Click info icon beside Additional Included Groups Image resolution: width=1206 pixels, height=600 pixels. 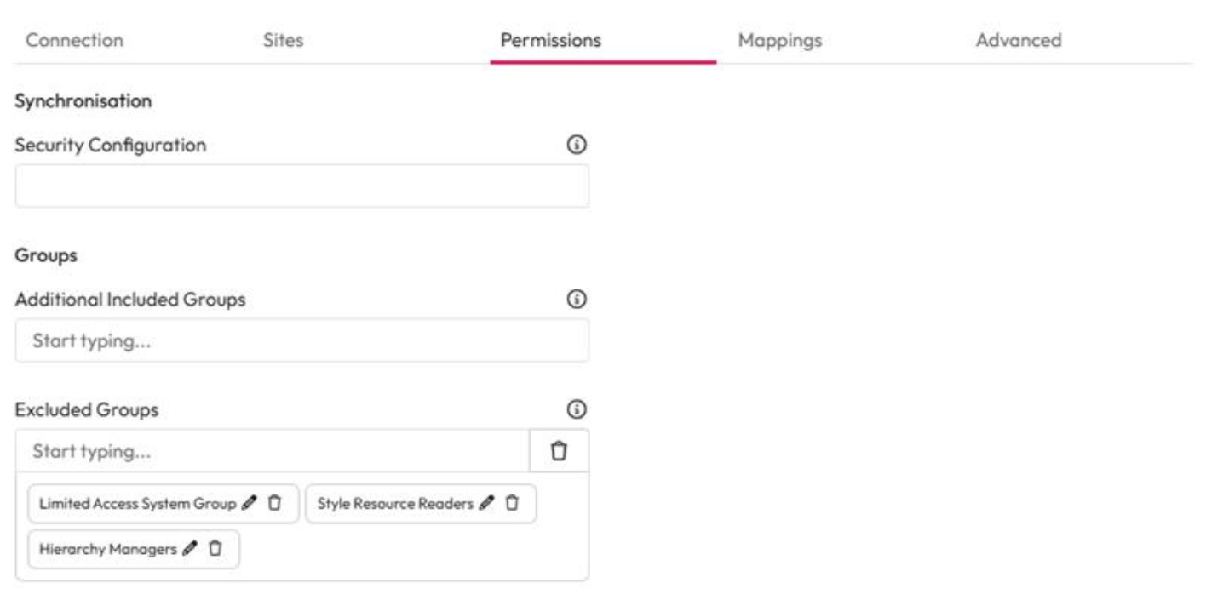click(577, 300)
